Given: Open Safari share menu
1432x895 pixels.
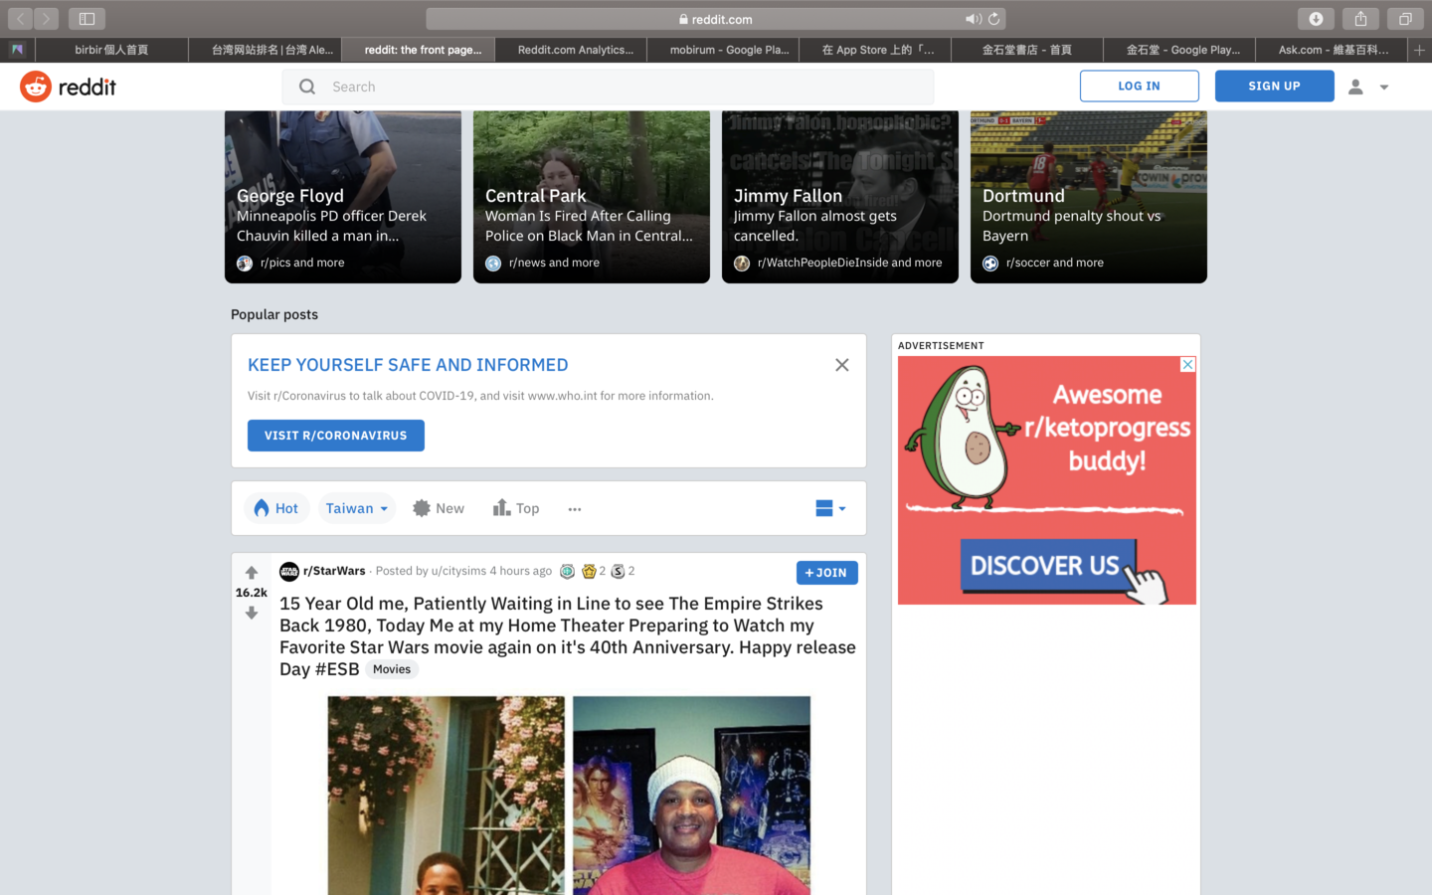Looking at the screenshot, I should (x=1360, y=19).
